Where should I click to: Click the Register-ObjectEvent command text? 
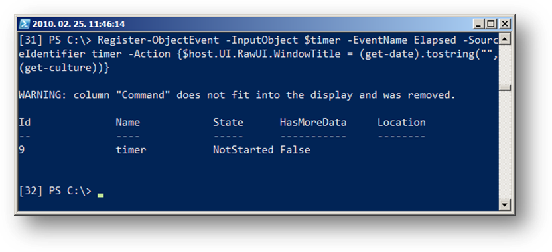pos(158,40)
